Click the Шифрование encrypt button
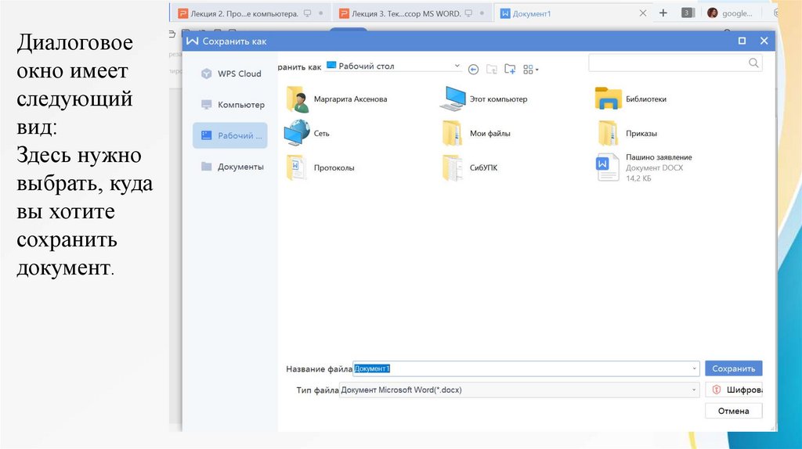This screenshot has width=802, height=449. pyautogui.click(x=733, y=390)
